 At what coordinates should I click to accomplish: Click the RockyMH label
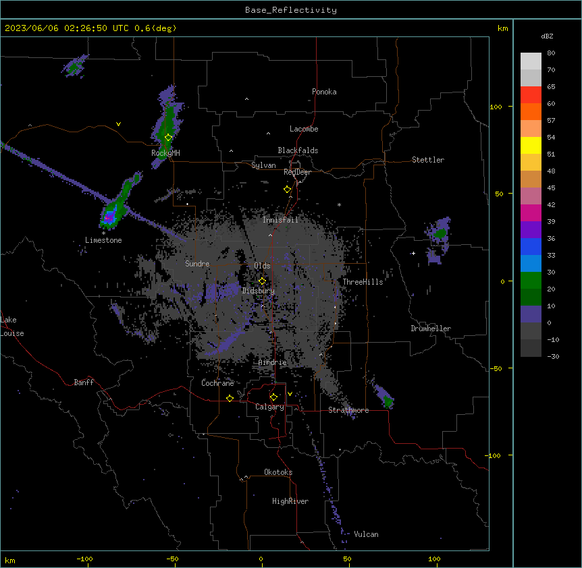tap(165, 153)
